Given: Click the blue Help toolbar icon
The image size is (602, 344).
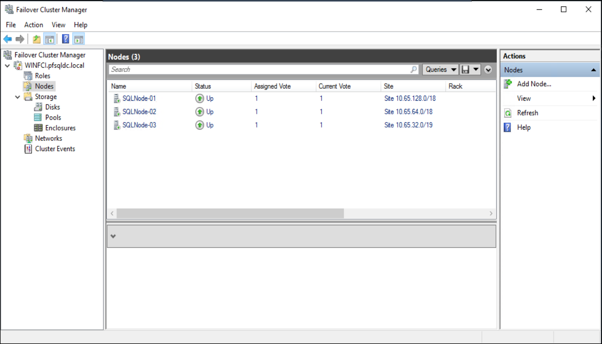Looking at the screenshot, I should click(66, 39).
